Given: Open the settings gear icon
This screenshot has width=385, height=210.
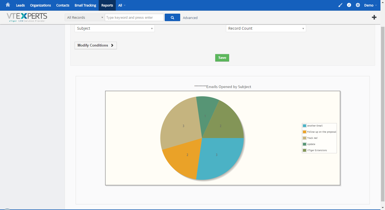Looking at the screenshot, I should click(358, 5).
